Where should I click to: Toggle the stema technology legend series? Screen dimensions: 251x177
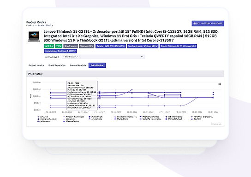tap(47, 119)
